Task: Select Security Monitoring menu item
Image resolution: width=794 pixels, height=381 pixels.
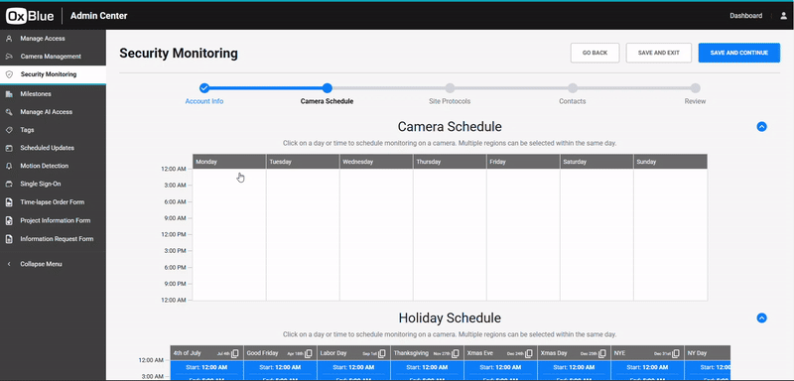Action: (53, 74)
